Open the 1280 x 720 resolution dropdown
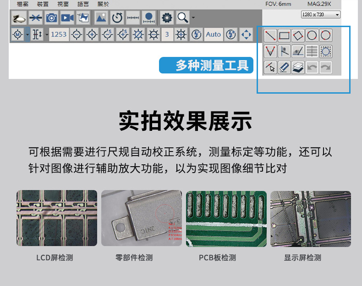This screenshot has width=362, height=286. coord(321,15)
